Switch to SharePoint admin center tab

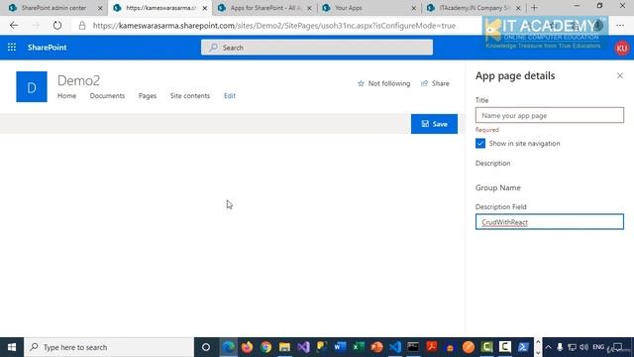pos(53,8)
